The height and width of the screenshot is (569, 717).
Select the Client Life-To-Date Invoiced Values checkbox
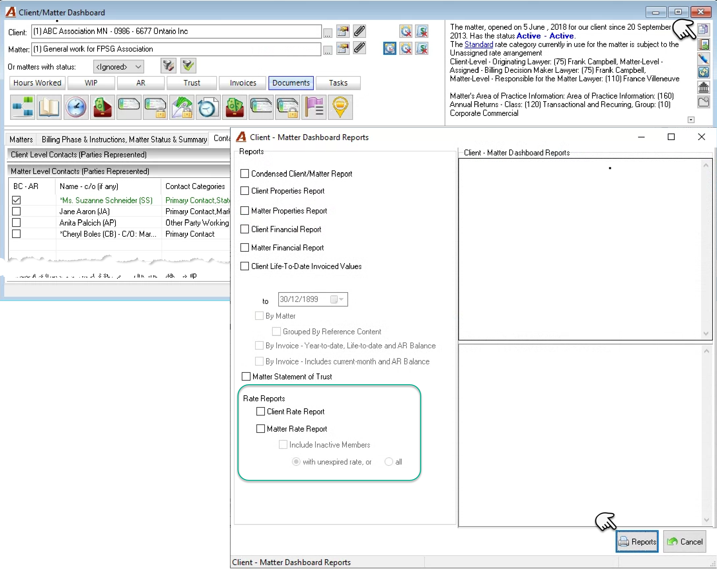244,266
